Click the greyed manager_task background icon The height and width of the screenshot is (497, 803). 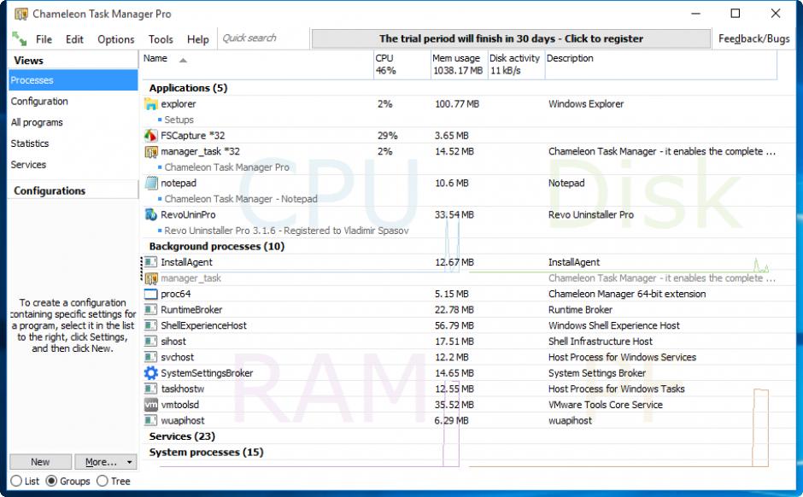coord(150,278)
